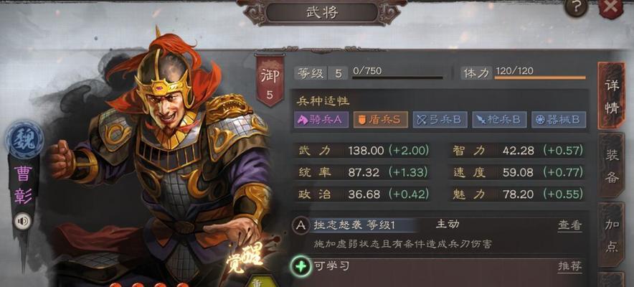Select the 骑兵A cavalry aptitude badge
Viewport: 634px width, 287px height.
[321, 120]
